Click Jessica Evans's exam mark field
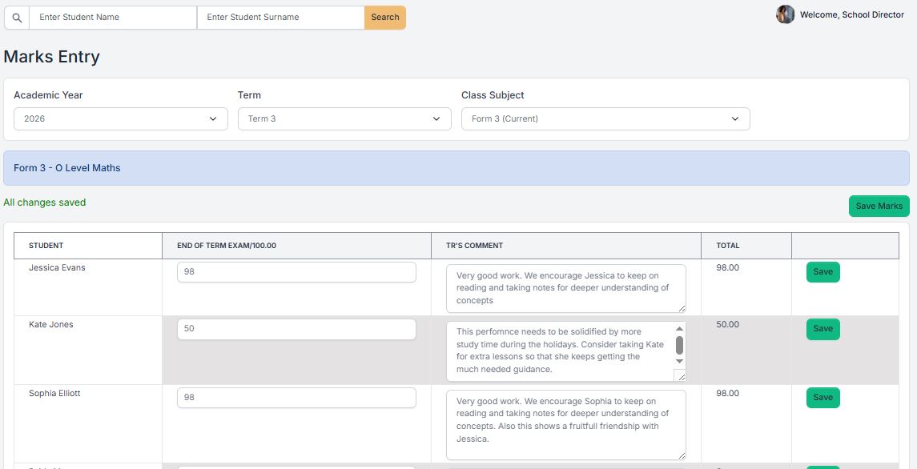The height and width of the screenshot is (469, 917). pos(296,272)
